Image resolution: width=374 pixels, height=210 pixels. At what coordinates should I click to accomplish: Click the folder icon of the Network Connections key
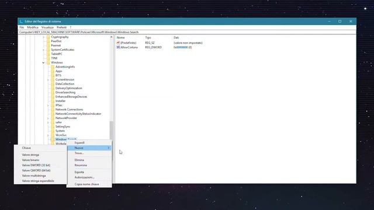point(53,110)
